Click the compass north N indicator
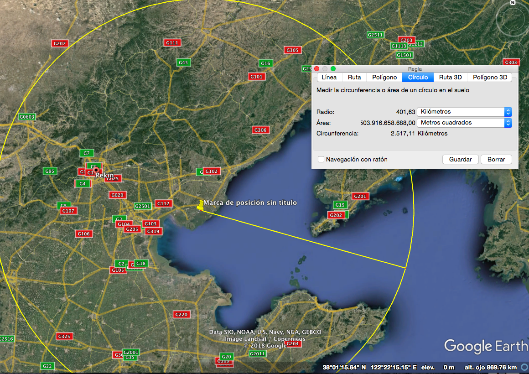 pyautogui.click(x=513, y=3)
